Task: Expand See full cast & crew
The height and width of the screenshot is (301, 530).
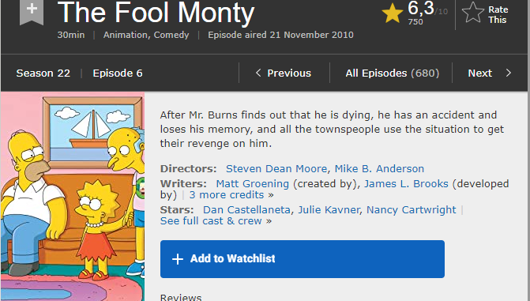Action: point(216,221)
